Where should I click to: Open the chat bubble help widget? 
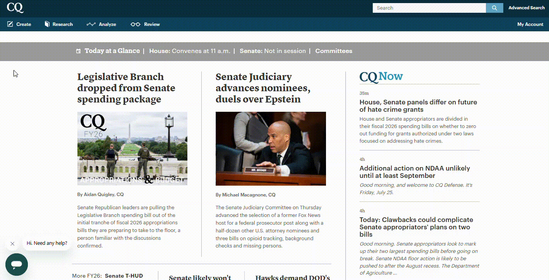[x=17, y=265]
